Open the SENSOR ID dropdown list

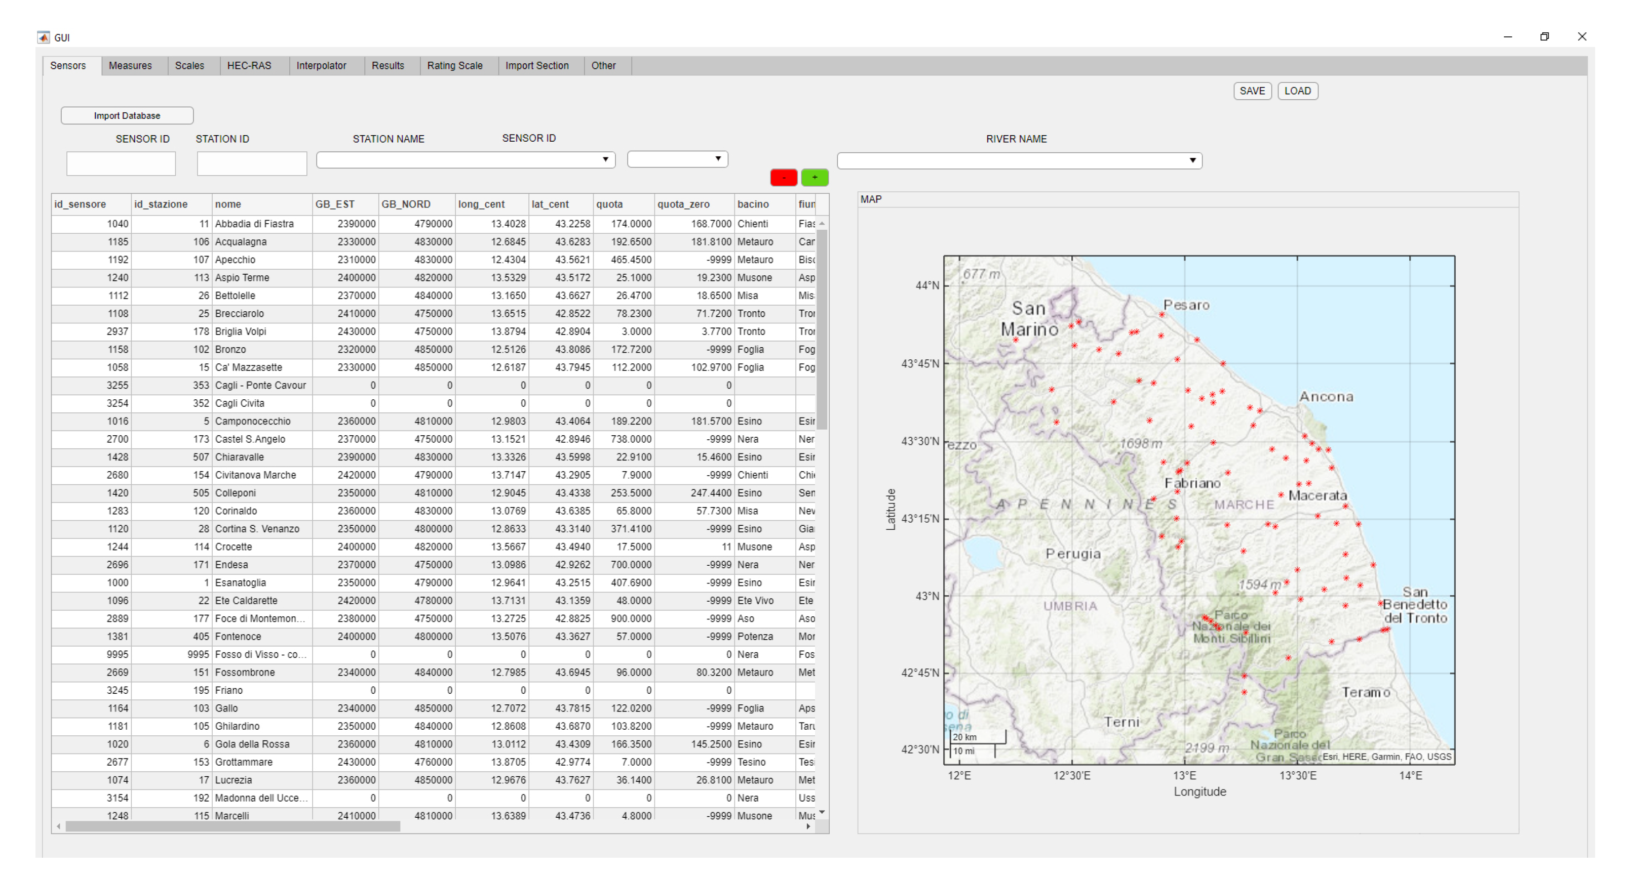[x=677, y=159]
